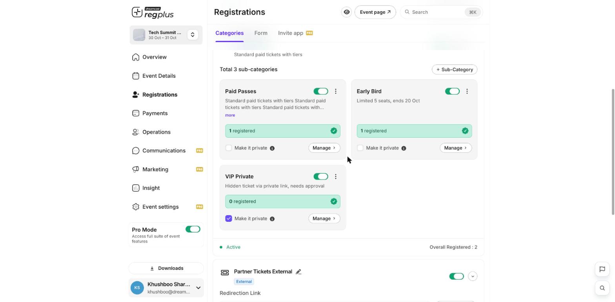The height and width of the screenshot is (302, 615).
Task: Click the flag icon at right edge
Action: 602,269
